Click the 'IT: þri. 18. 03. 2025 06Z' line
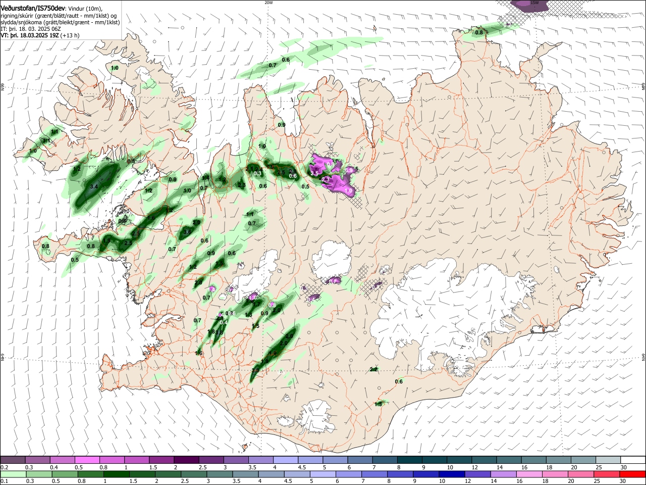The image size is (646, 485). pos(31,29)
